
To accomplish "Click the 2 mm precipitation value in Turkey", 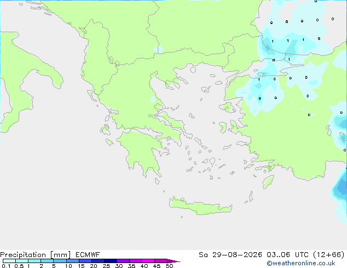I will click(259, 98).
